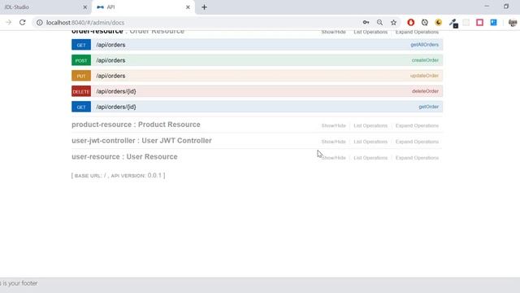The image size is (520, 293).
Task: Click the footer text at page bottom
Action: click(x=19, y=283)
